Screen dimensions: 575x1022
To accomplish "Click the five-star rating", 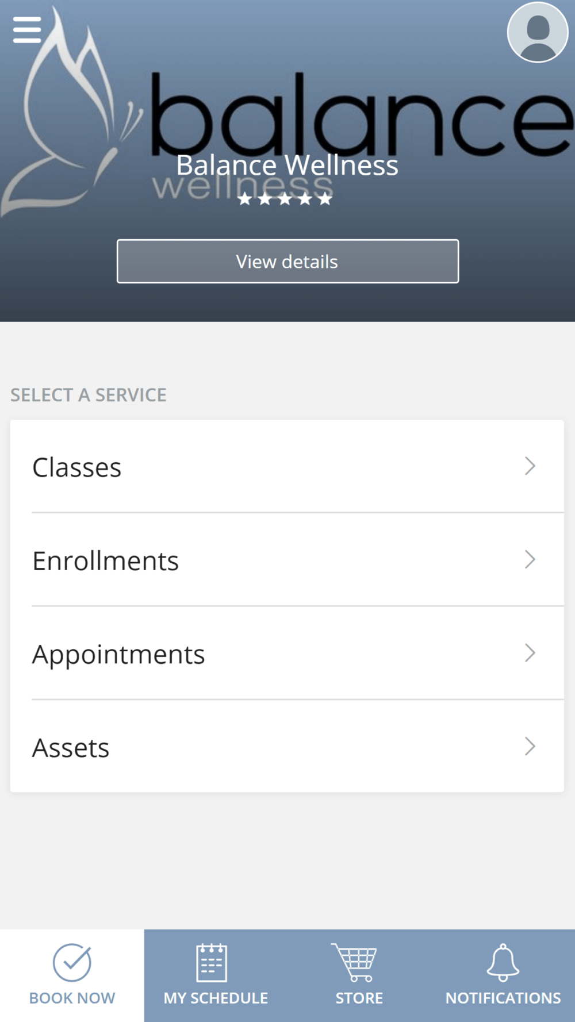I will (x=285, y=199).
